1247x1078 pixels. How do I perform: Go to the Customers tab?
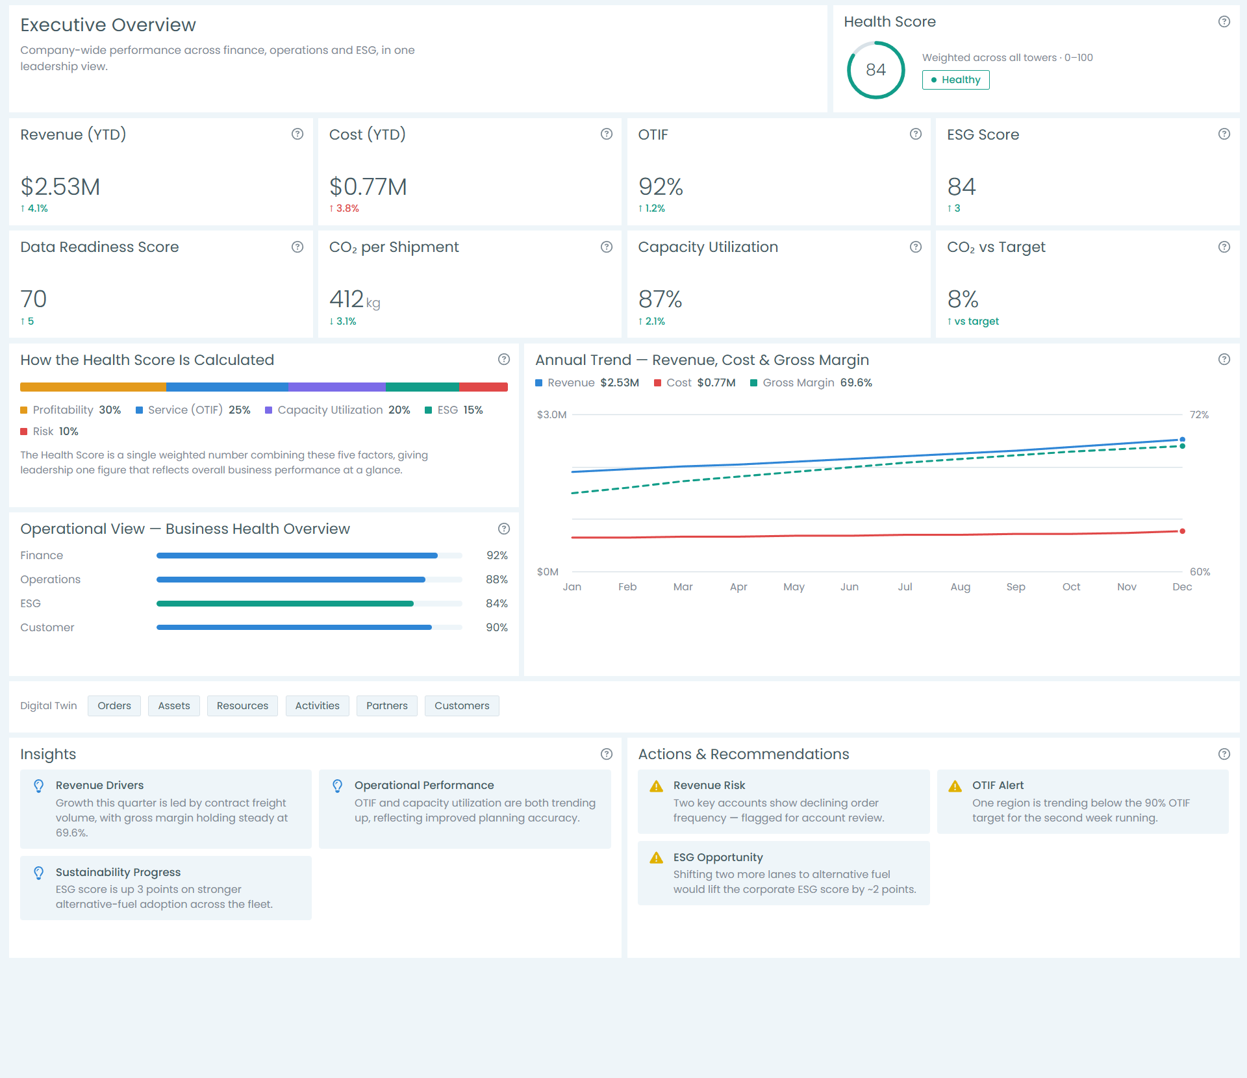[462, 706]
